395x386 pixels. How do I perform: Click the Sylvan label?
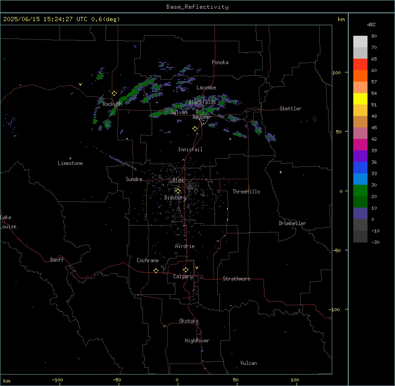point(179,112)
